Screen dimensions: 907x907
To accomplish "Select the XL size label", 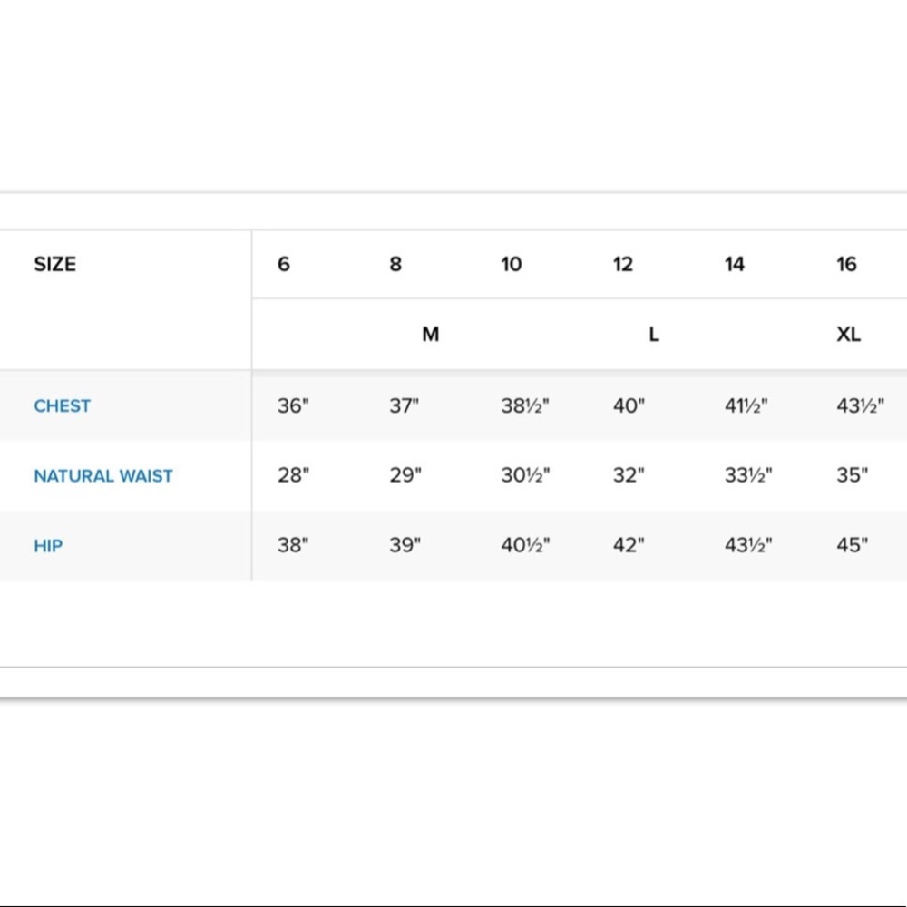I will 849,335.
